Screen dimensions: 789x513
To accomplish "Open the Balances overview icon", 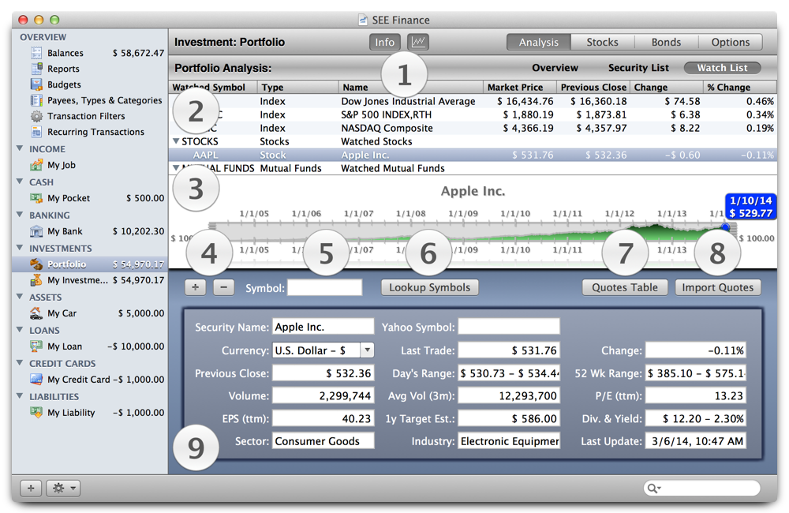I will 36,53.
